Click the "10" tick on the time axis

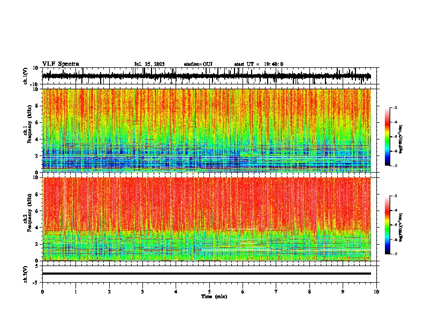click(376, 292)
